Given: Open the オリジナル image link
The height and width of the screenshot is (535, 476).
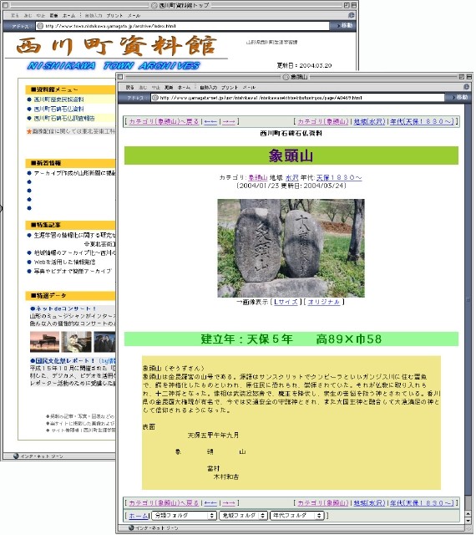Looking at the screenshot, I should click(x=323, y=302).
